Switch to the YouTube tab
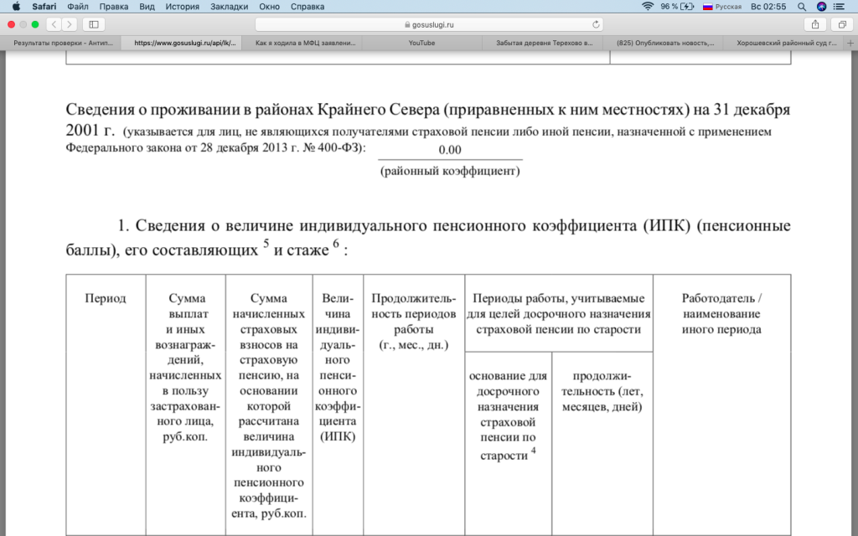Viewport: 858px width, 536px height. (x=421, y=42)
